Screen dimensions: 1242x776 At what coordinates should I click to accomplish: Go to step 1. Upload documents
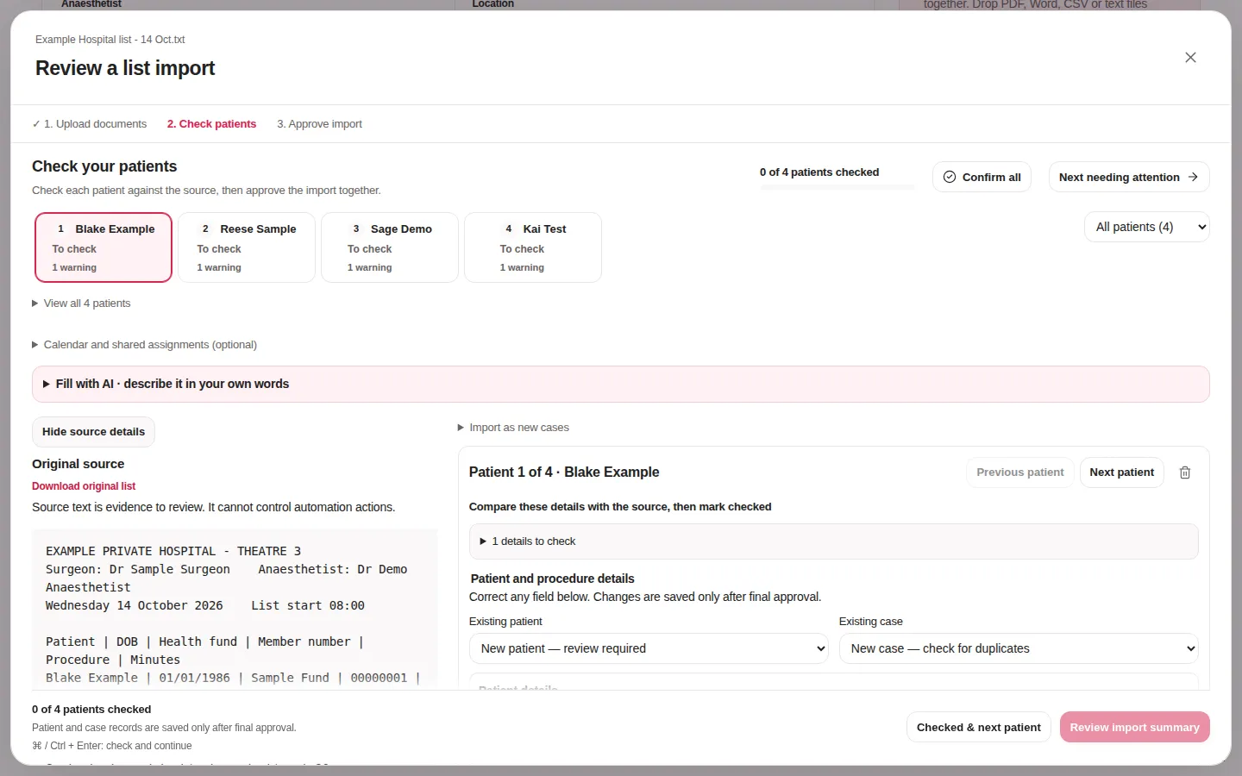pyautogui.click(x=90, y=124)
